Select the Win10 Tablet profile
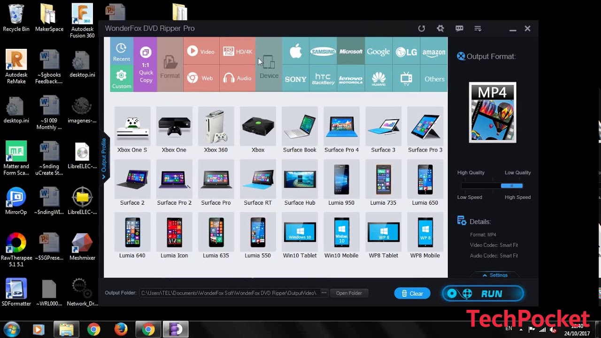Image resolution: width=601 pixels, height=338 pixels. pyautogui.click(x=300, y=236)
